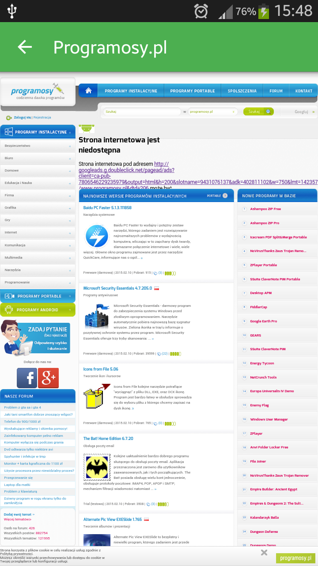Click programosy.pl green badge in cookie bar

(x=296, y=558)
